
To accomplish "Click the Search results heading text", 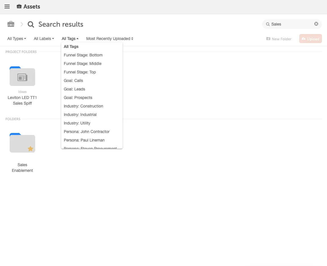I will [61, 24].
